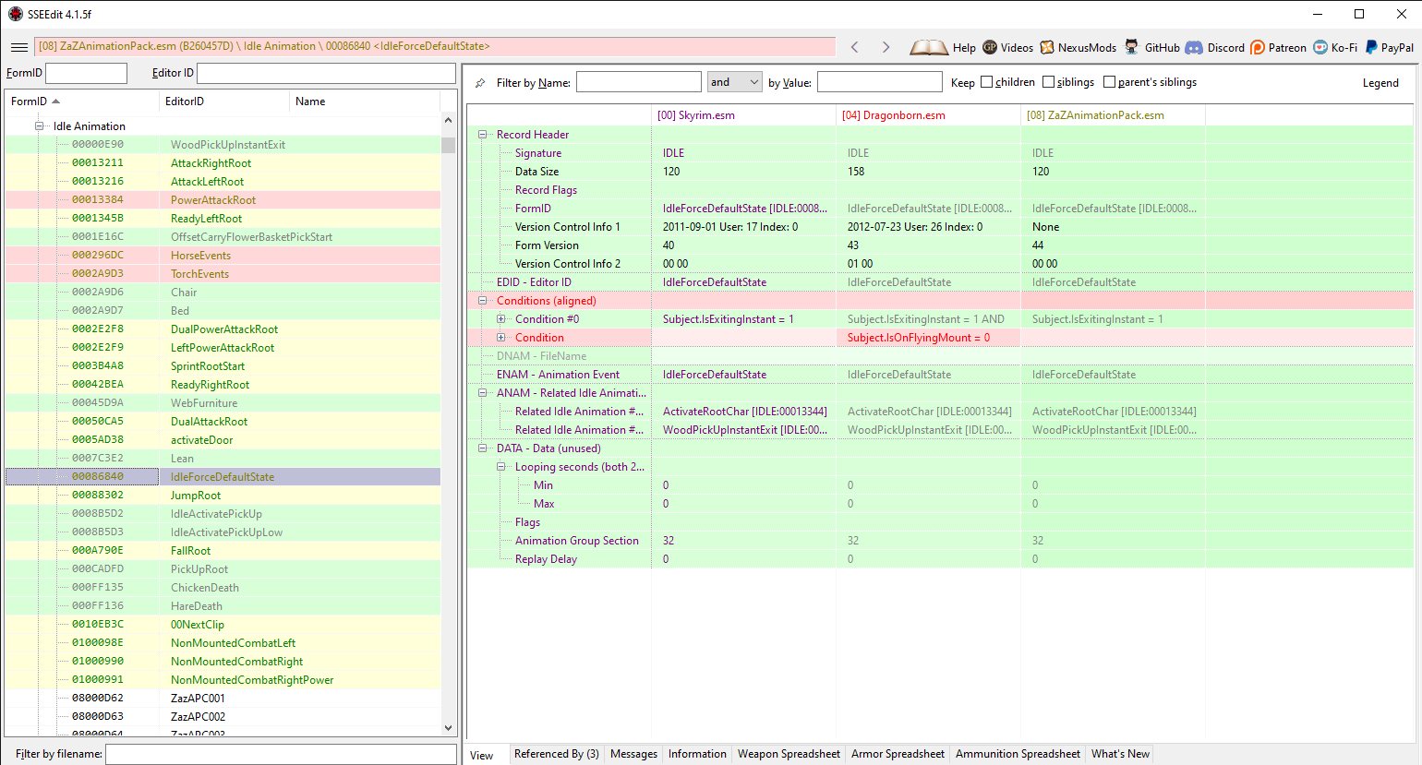Switch to Referenced By (3) tab
Viewport: 1422px width, 765px height.
click(x=556, y=754)
